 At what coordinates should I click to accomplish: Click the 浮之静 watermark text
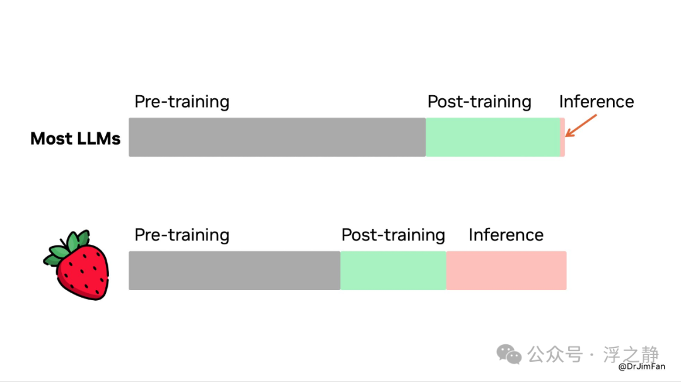pyautogui.click(x=631, y=354)
